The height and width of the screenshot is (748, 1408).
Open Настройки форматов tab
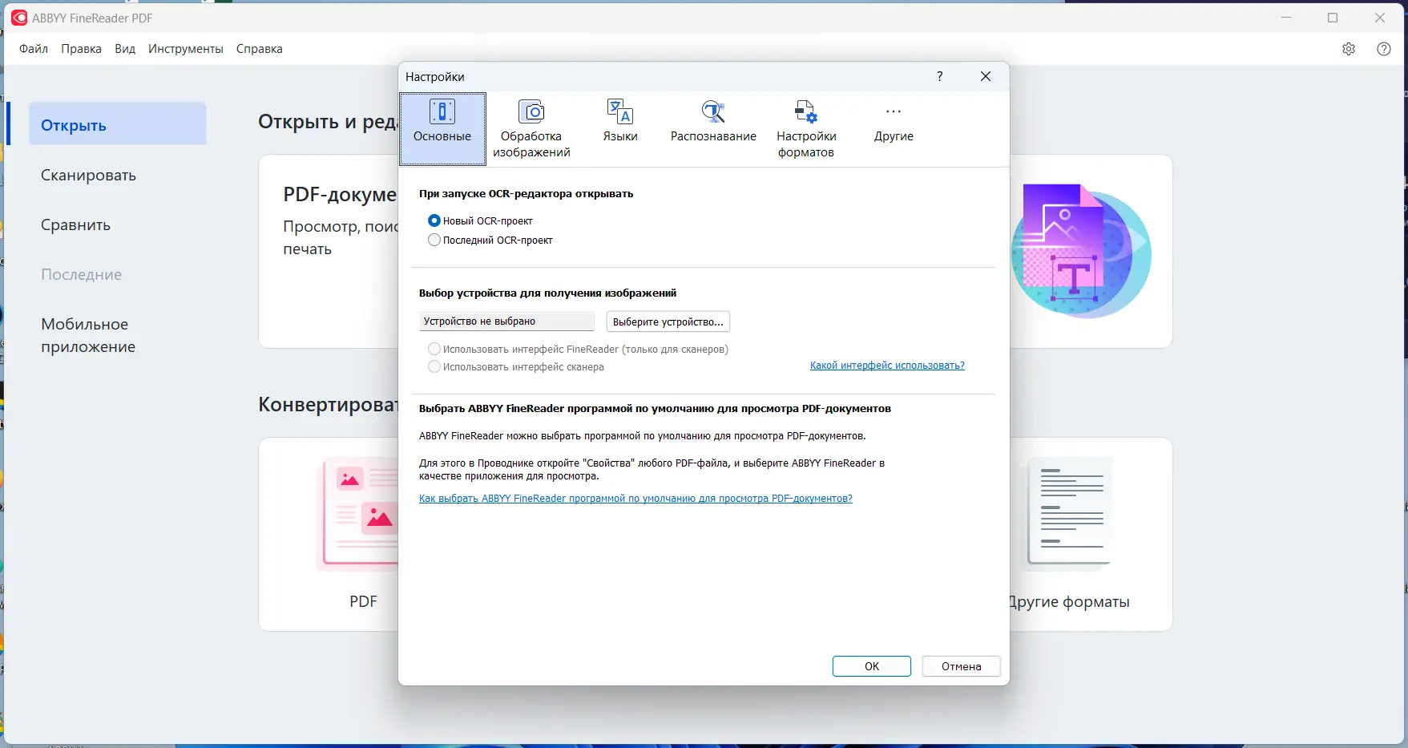click(806, 129)
